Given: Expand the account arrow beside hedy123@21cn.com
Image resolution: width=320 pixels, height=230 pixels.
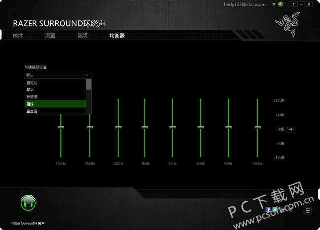Looking at the screenshot, I should pyautogui.click(x=274, y=4).
